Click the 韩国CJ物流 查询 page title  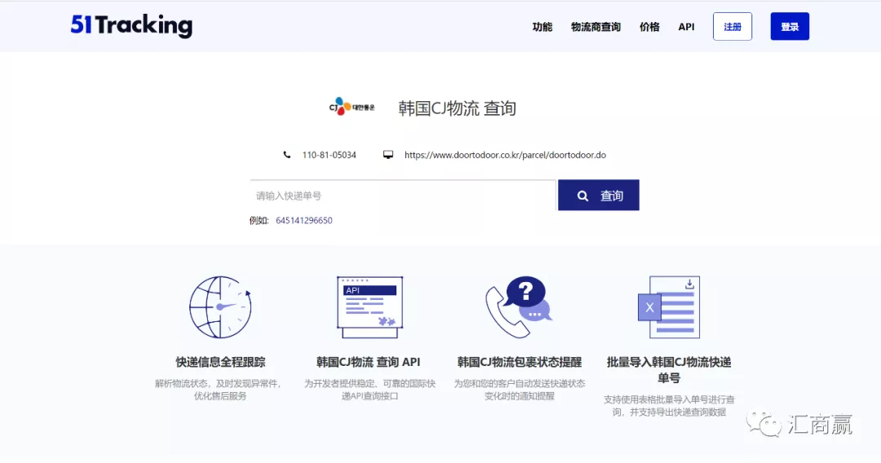(x=457, y=108)
